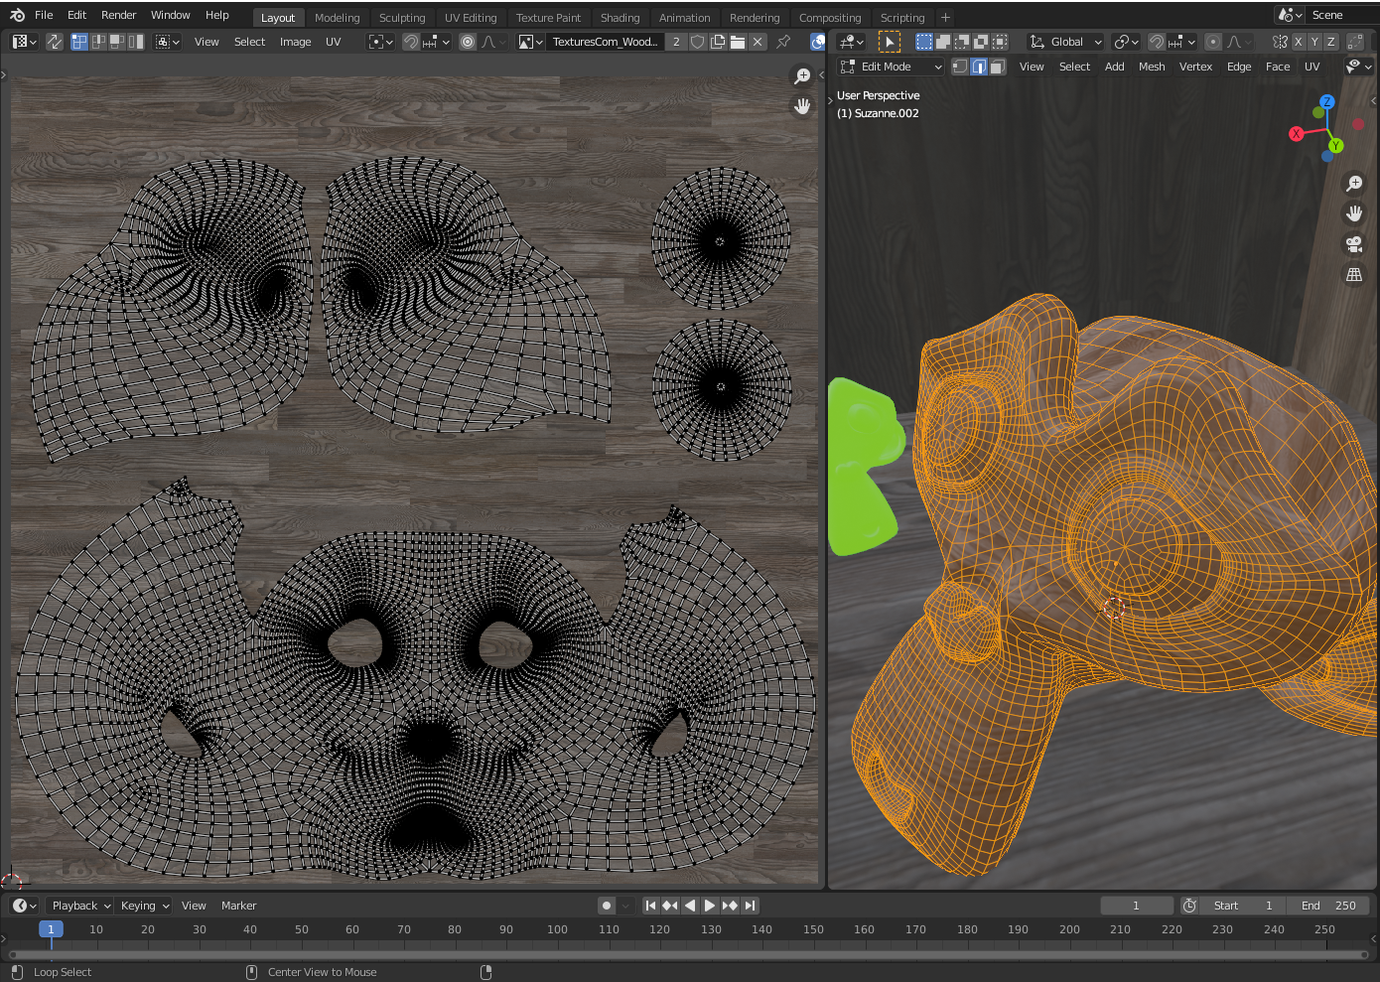Switch to orthographic view with grid icon

coord(1353,275)
